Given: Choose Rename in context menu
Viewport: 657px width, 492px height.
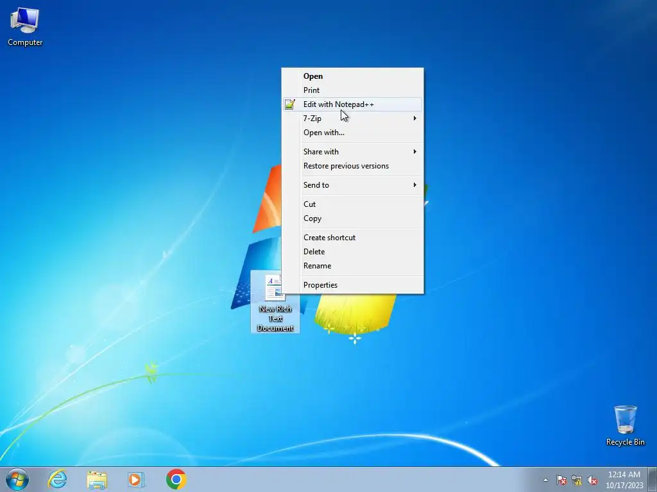Looking at the screenshot, I should (352, 266).
